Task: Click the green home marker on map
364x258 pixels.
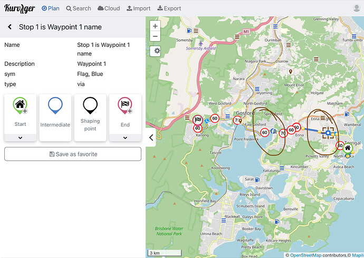Action: pos(348,149)
